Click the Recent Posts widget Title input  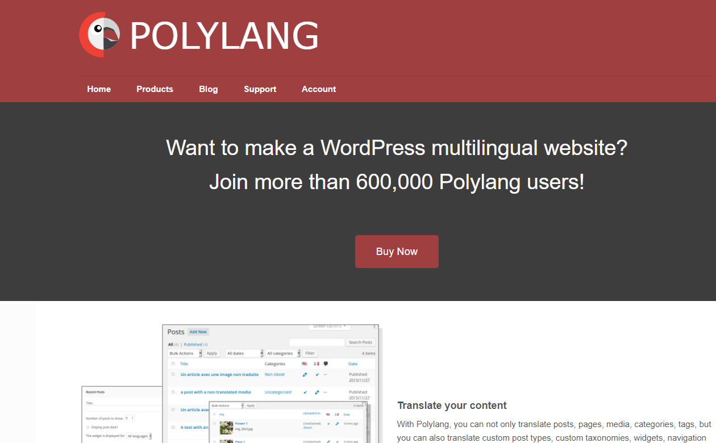pos(124,408)
